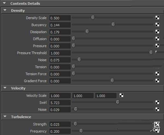Screen dimensions: 164x135
Task: Collapse the Density section
Action: 5,10
